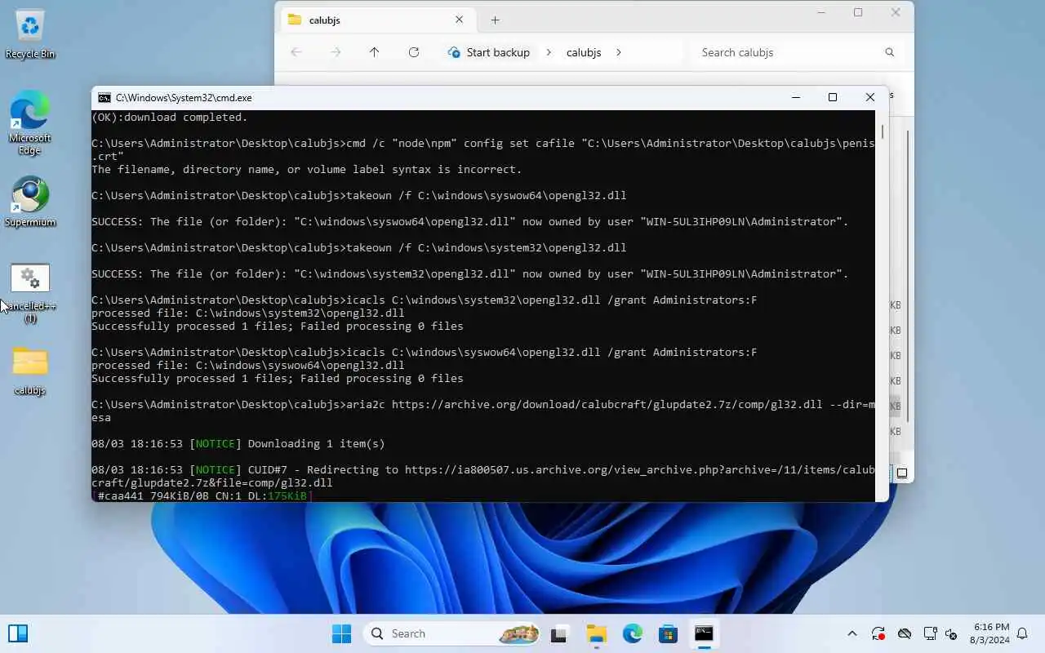Launch Microsoft Edge from desktop shortcut

coord(30,124)
